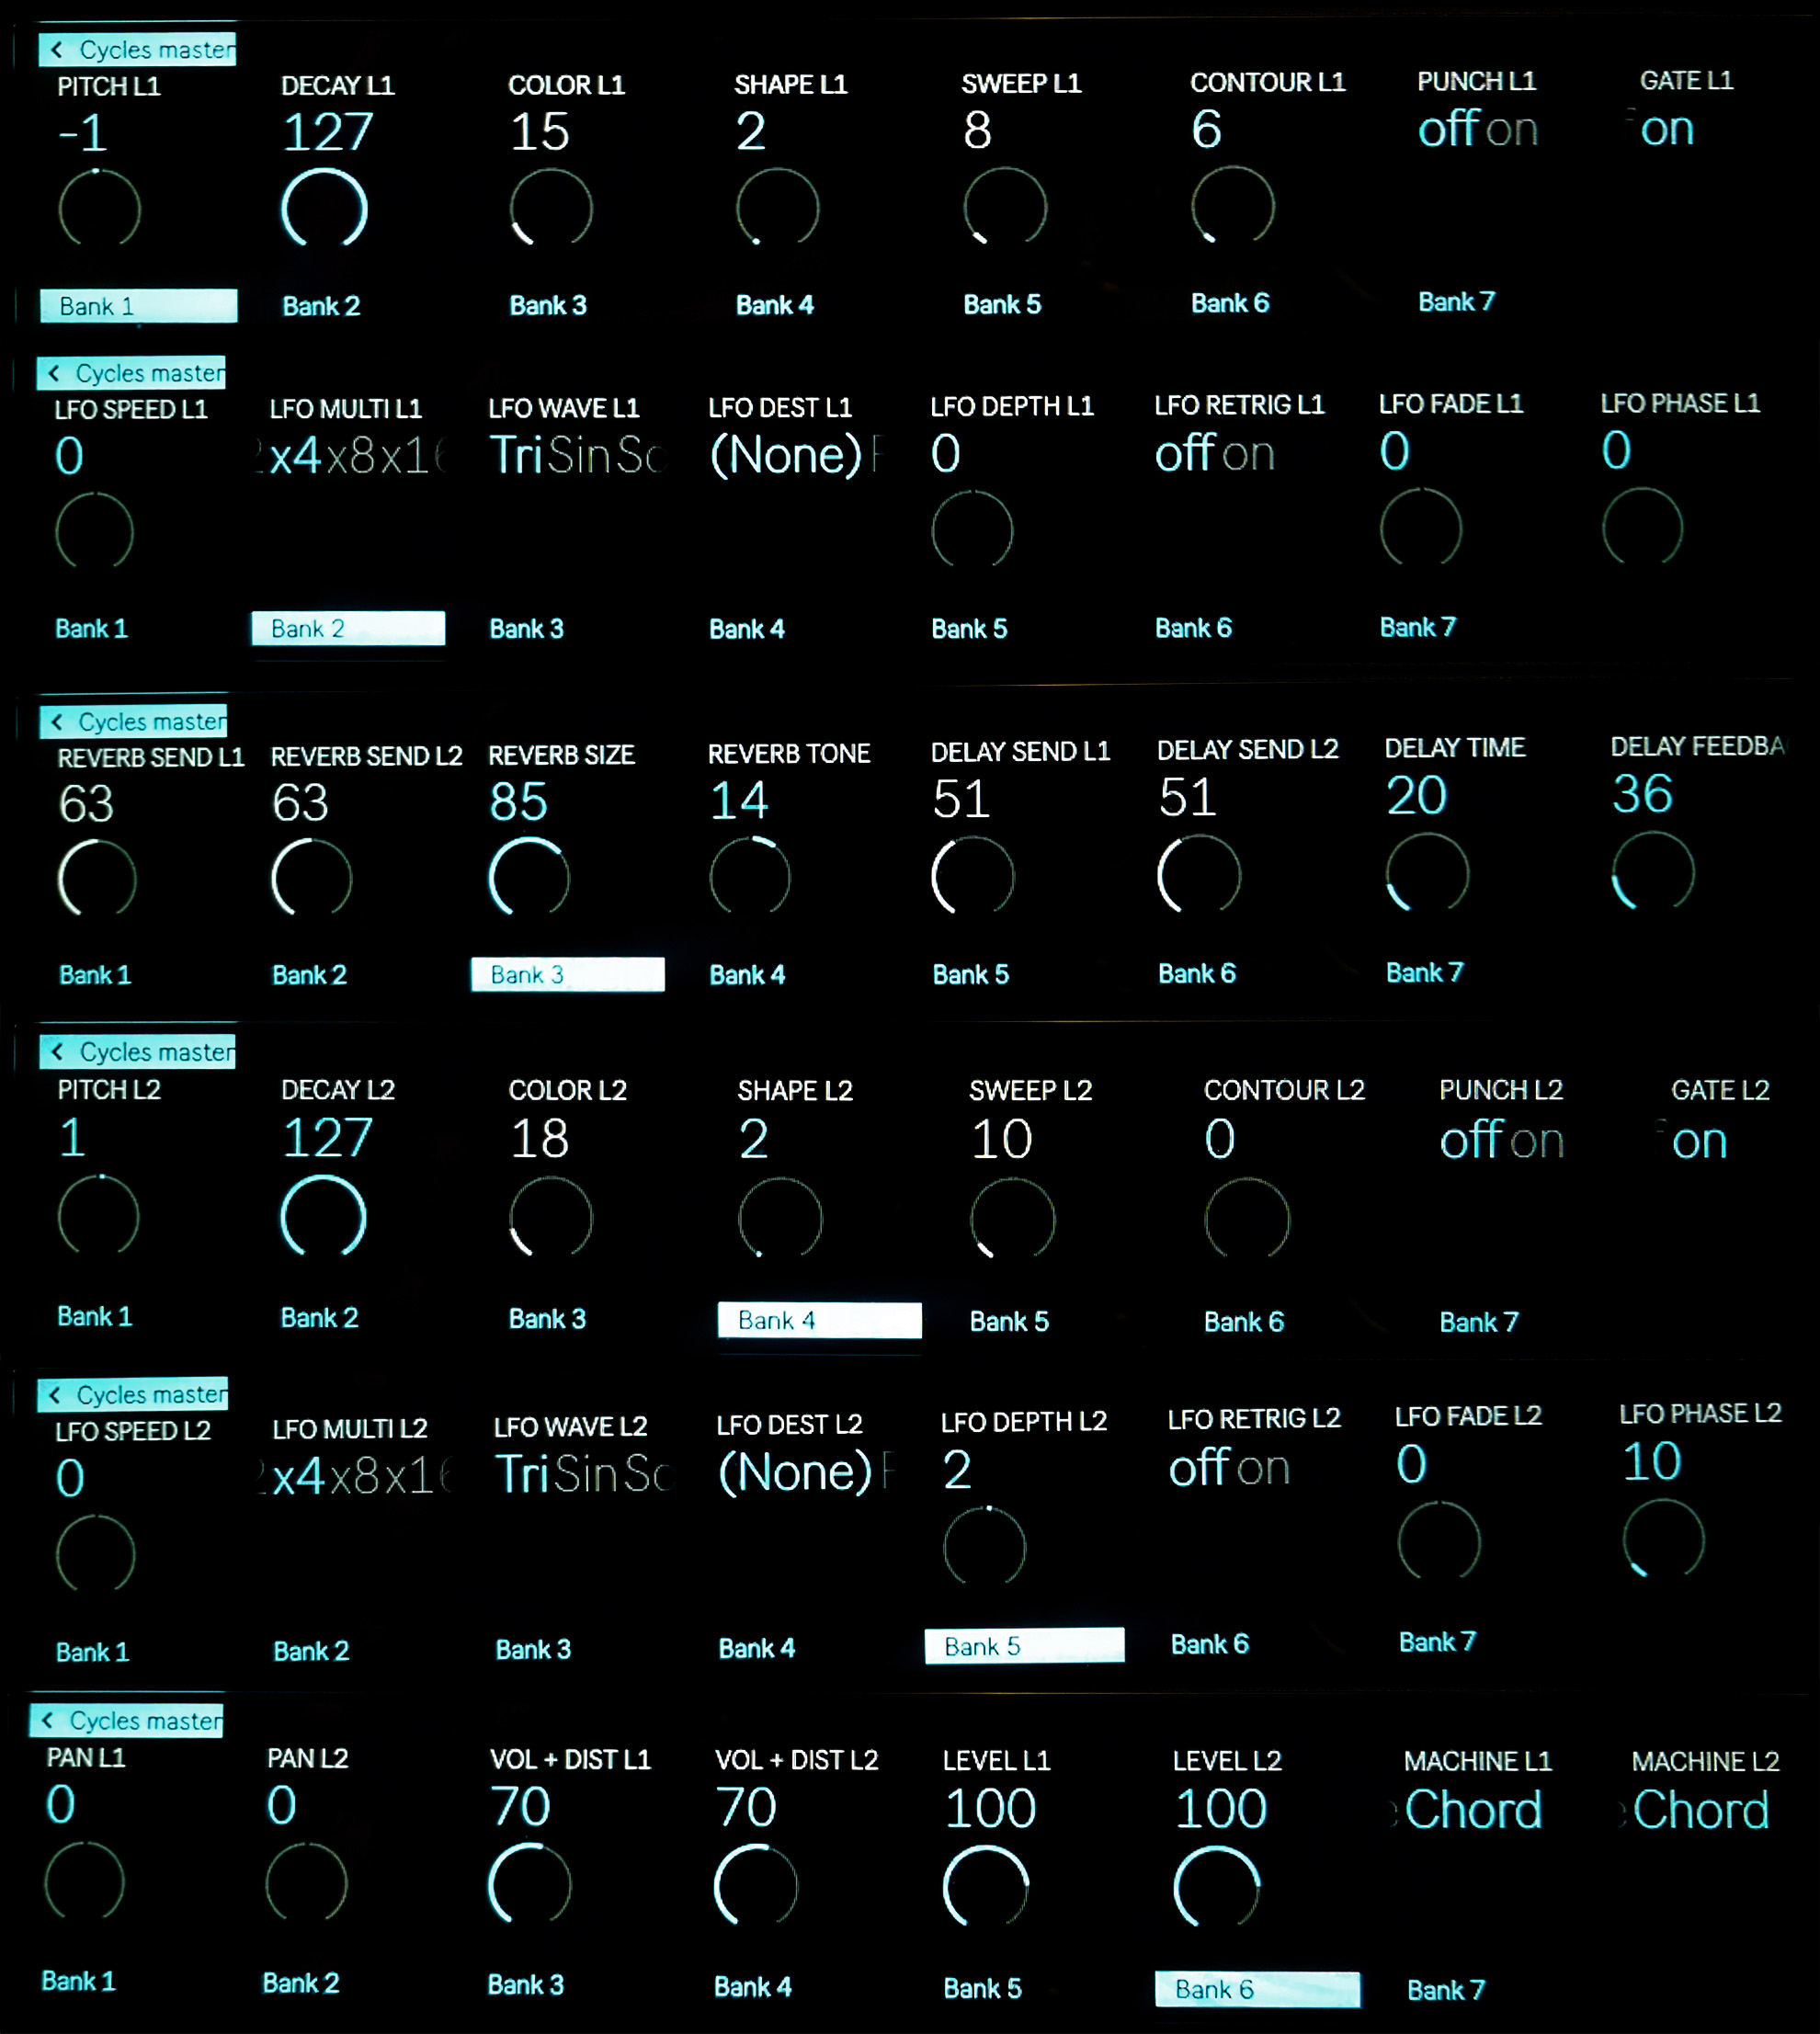This screenshot has height=2034, width=1820.
Task: Toggle PUNCH L2 off/on switch
Action: click(x=1501, y=1141)
